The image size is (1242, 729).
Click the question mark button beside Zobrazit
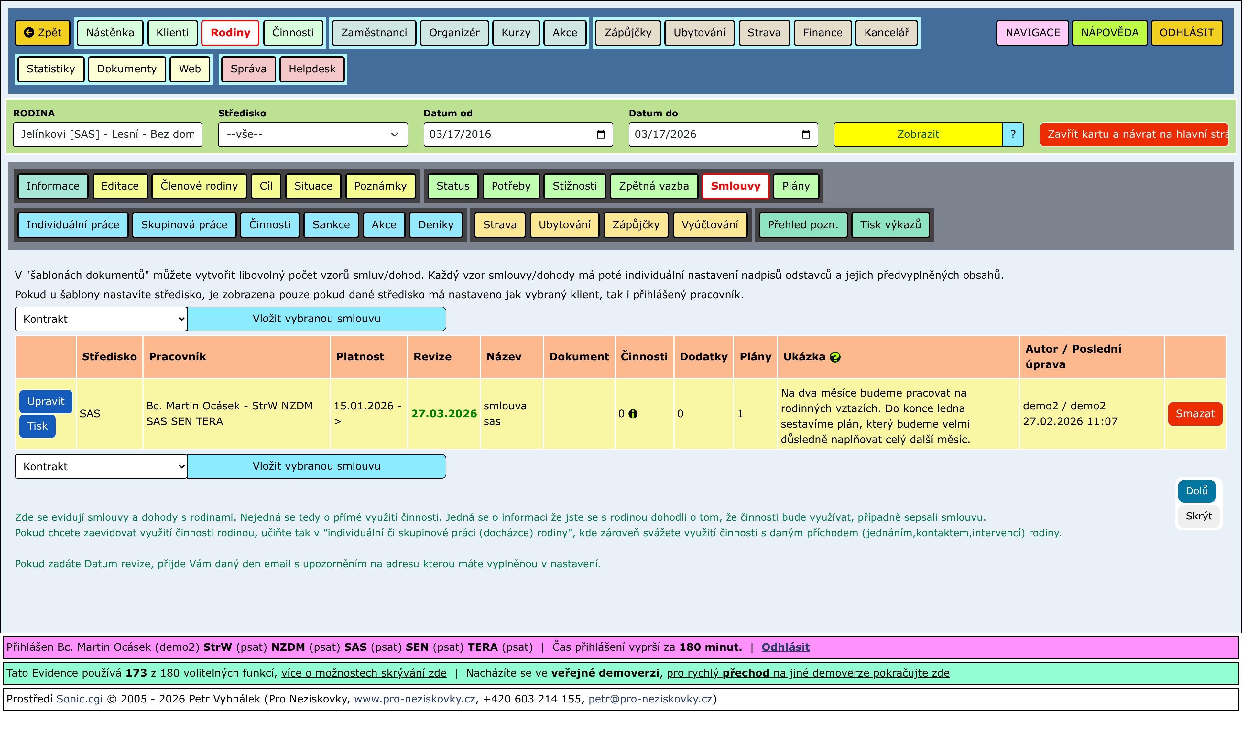click(x=1013, y=135)
